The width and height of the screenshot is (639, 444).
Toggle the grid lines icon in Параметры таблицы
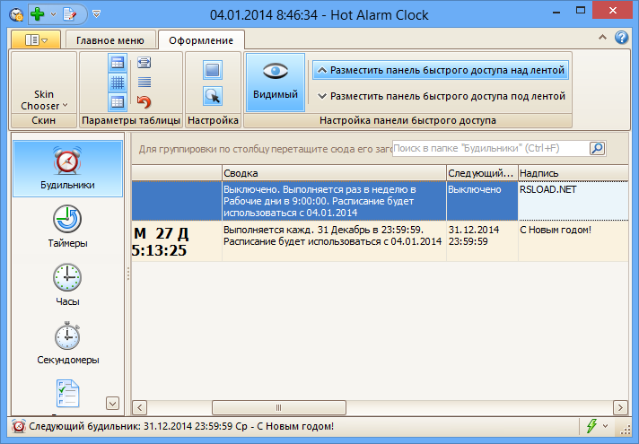[x=118, y=83]
